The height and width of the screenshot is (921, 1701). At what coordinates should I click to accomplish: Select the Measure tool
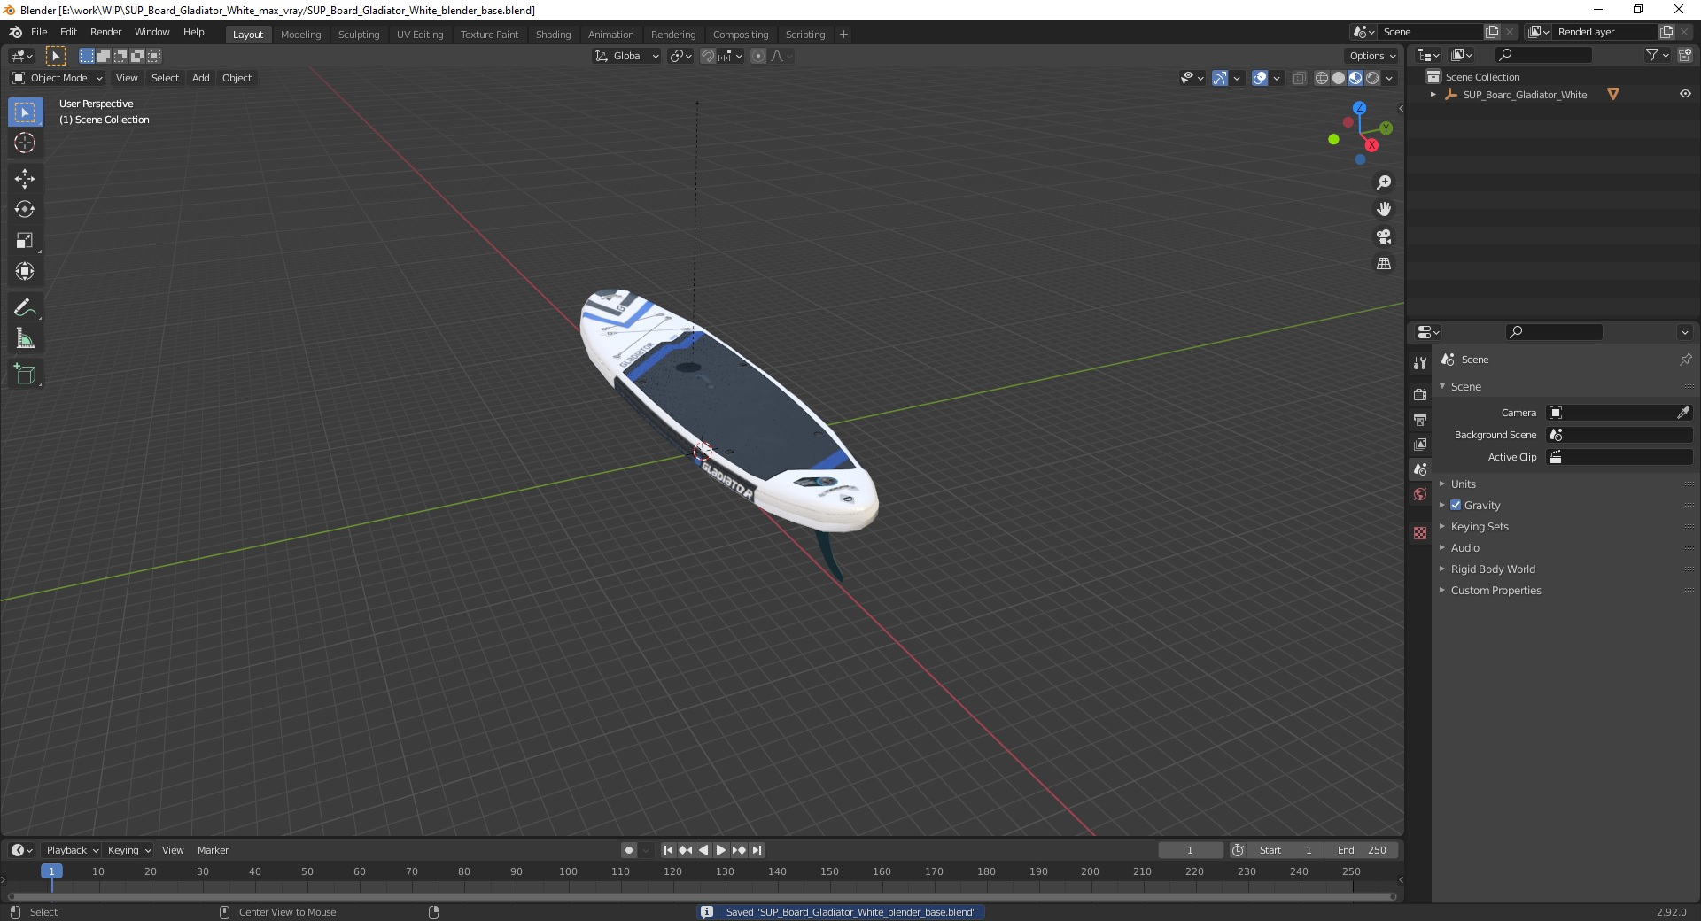25,339
